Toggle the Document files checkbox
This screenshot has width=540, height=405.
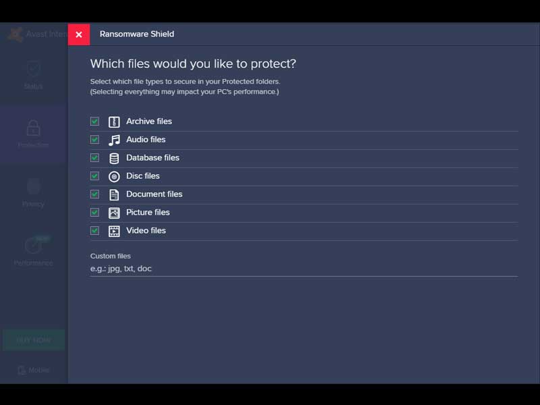tap(94, 194)
